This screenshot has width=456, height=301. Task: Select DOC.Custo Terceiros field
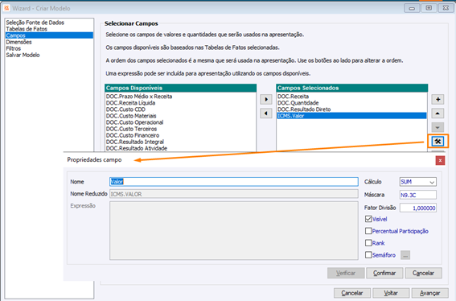(131, 129)
